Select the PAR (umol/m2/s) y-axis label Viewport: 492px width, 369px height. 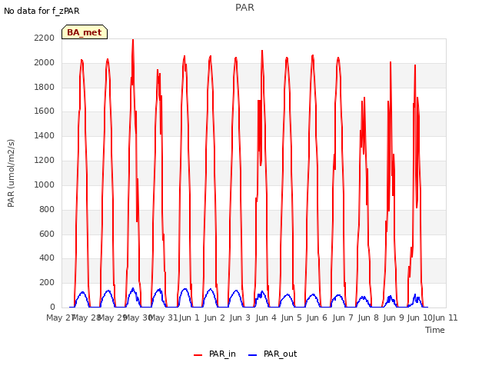pyautogui.click(x=11, y=173)
